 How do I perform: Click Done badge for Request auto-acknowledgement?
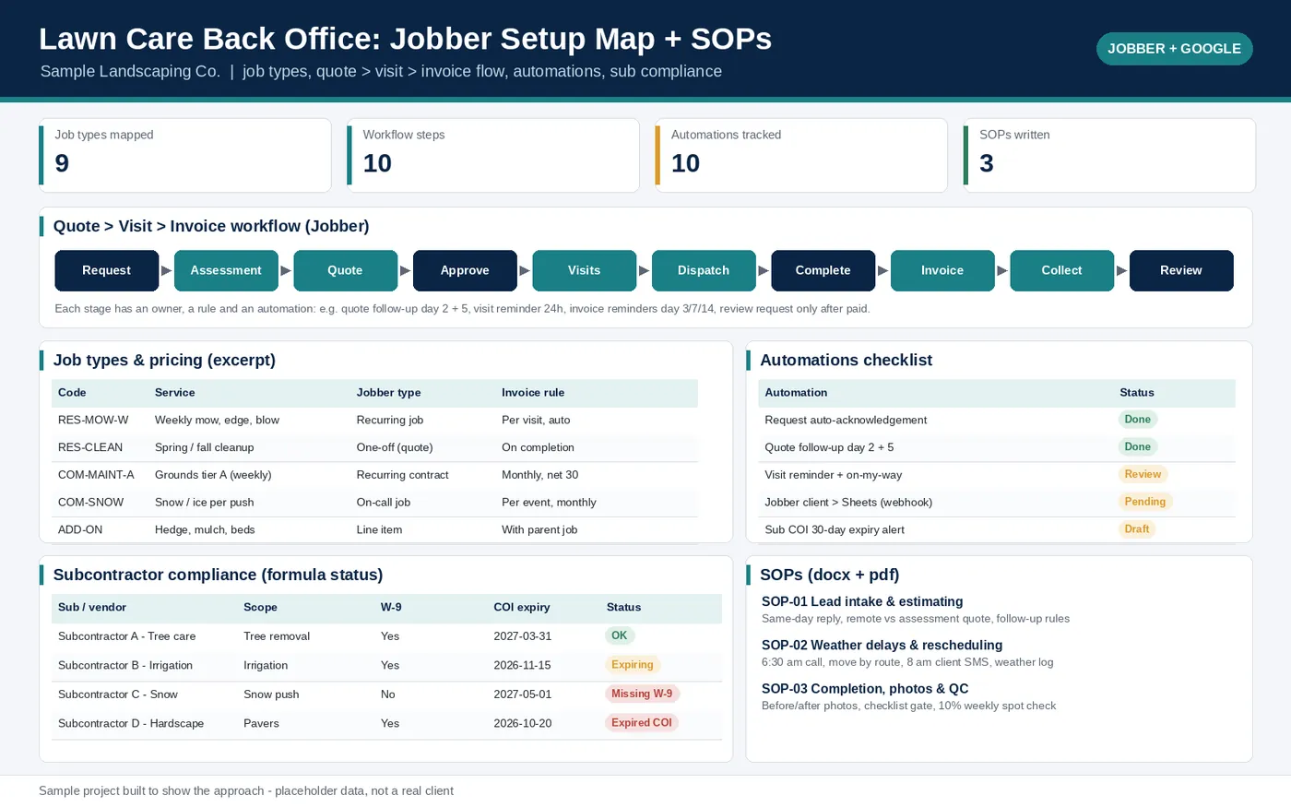point(1137,420)
